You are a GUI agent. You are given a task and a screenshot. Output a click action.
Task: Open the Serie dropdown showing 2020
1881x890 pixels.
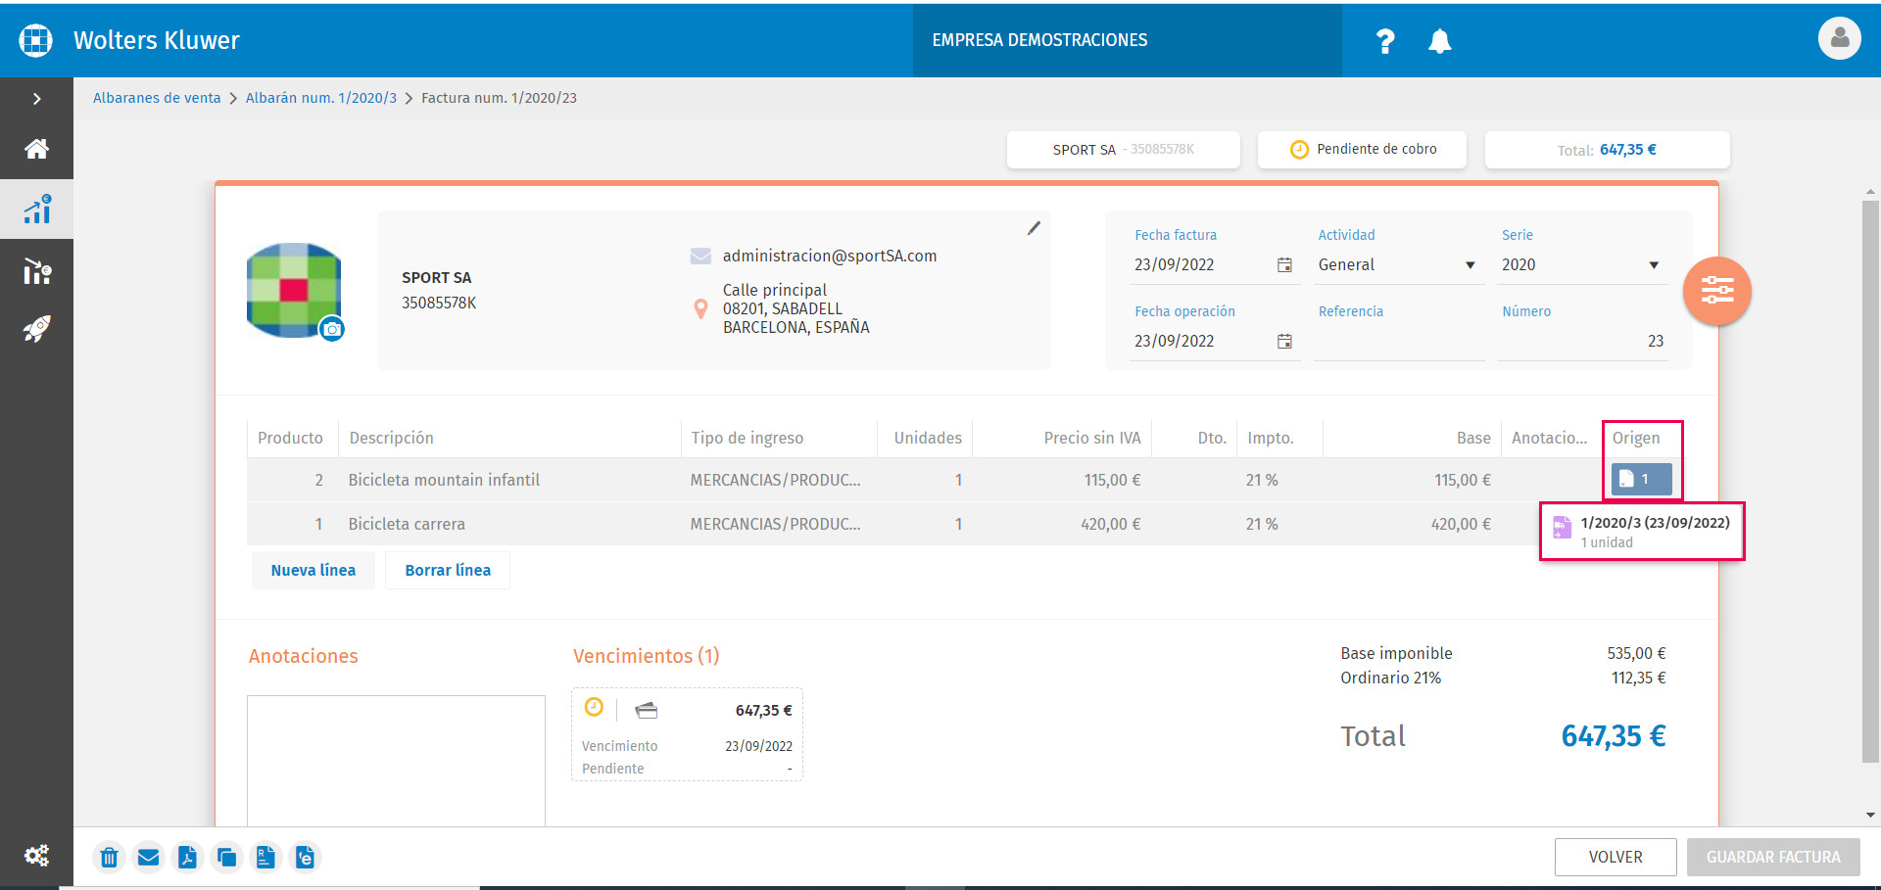pos(1581,264)
